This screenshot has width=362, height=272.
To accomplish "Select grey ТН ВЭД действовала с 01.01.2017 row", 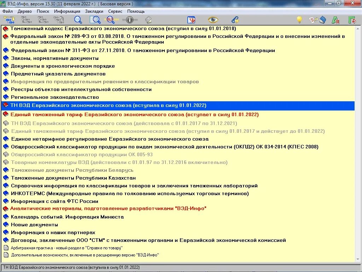I will click(x=124, y=123).
